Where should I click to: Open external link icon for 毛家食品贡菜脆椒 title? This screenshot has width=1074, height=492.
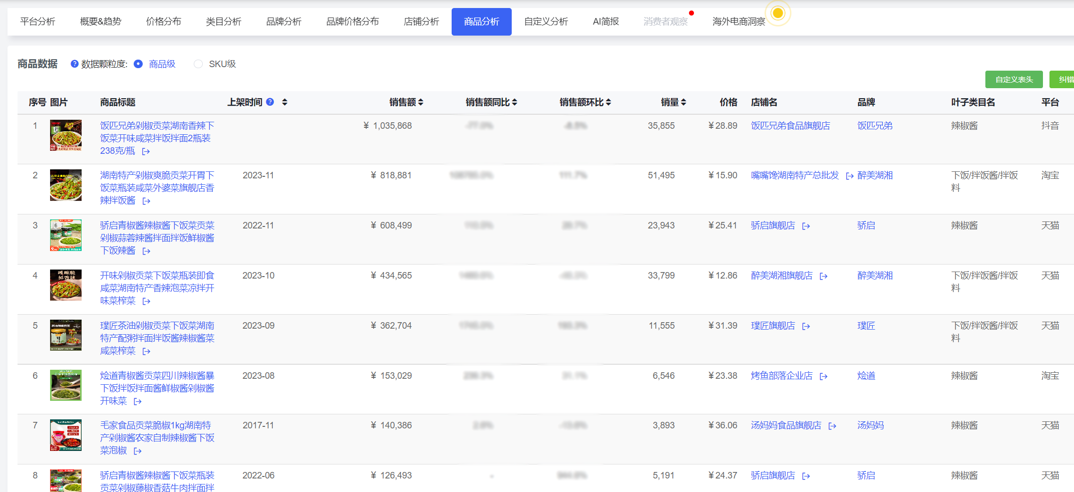138,451
